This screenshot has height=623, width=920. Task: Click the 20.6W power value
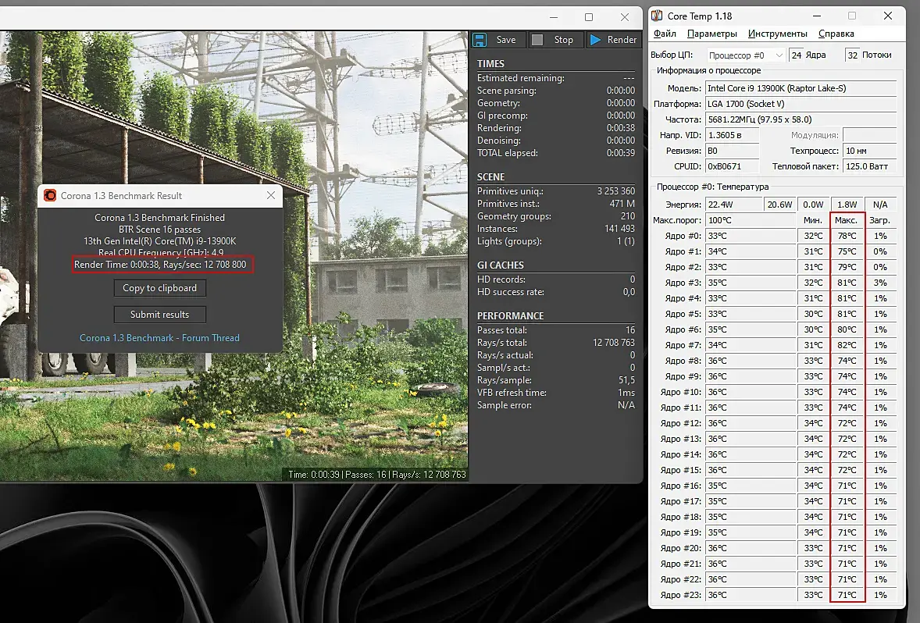point(779,205)
